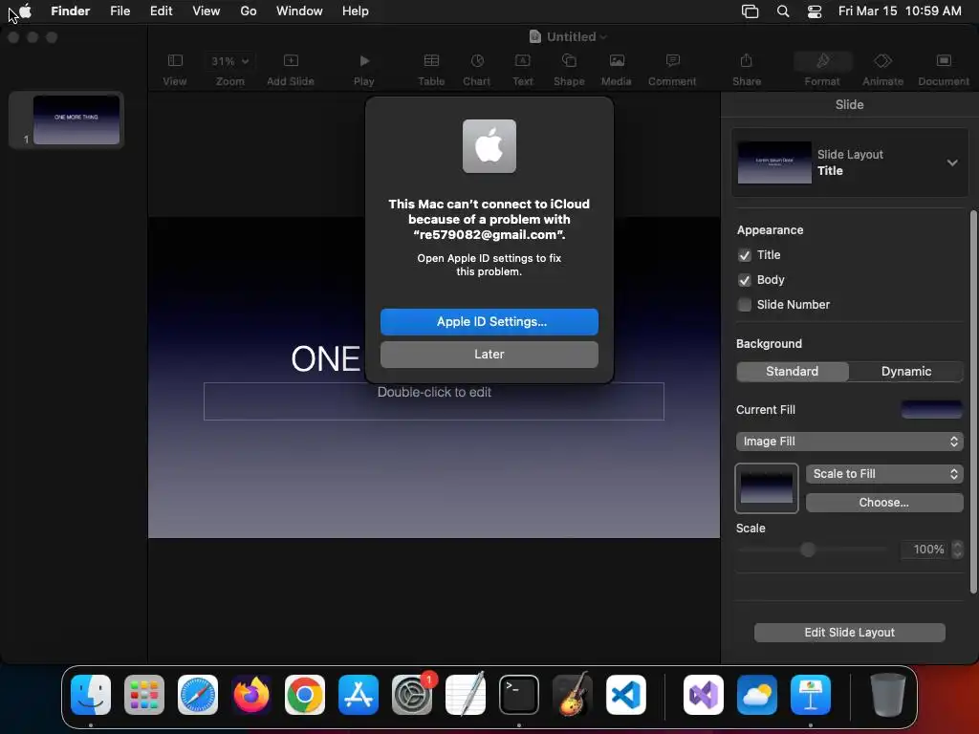Viewport: 979px width, 734px height.
Task: Launch Firefox from the Dock
Action: 251,695
